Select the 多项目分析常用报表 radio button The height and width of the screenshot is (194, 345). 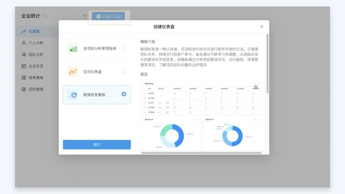tap(124, 48)
